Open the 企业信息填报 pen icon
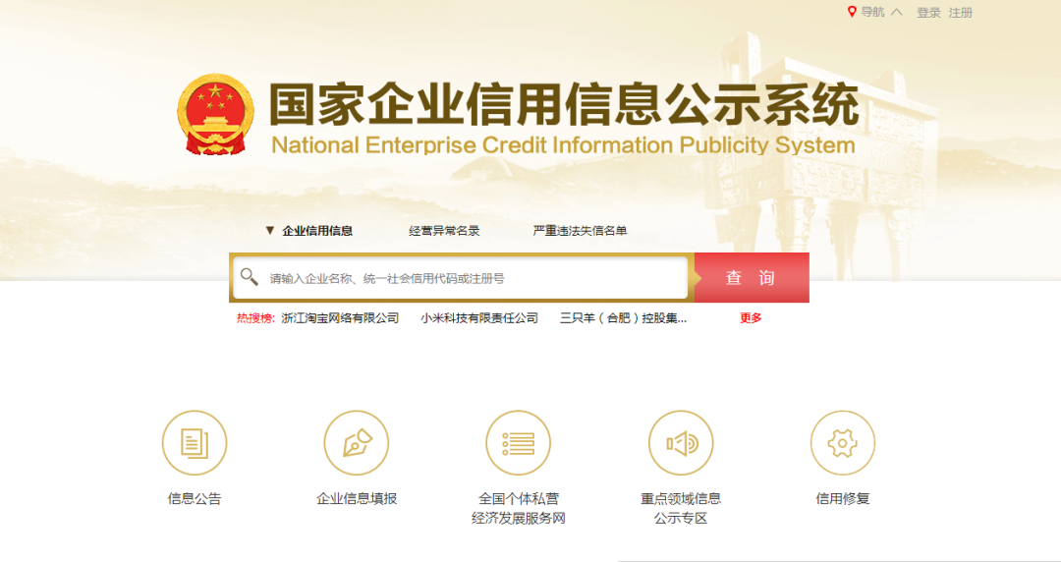 pyautogui.click(x=357, y=443)
